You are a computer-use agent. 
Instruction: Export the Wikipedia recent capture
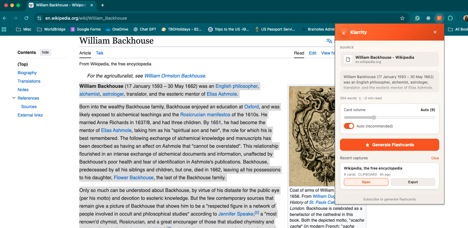[x=413, y=182]
